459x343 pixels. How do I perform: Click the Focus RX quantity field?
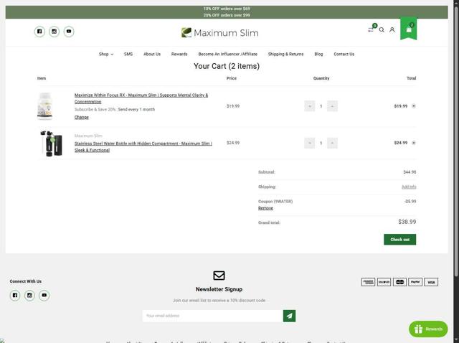click(x=321, y=106)
